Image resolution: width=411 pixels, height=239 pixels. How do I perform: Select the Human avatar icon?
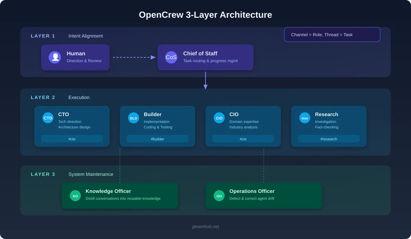tap(55, 57)
